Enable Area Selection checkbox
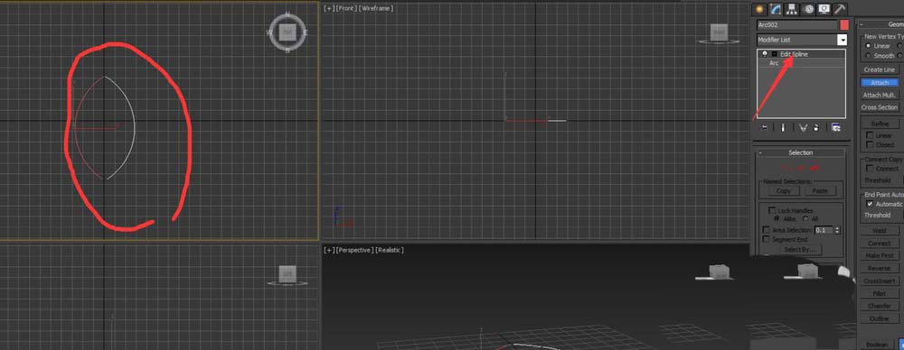 click(x=767, y=230)
